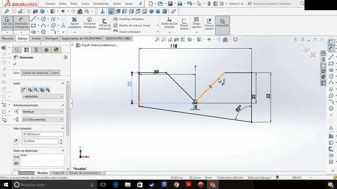Image resolution: width=337 pixels, height=189 pixels.
Task: Open Linhas de chamada tab
Action: 35,73
